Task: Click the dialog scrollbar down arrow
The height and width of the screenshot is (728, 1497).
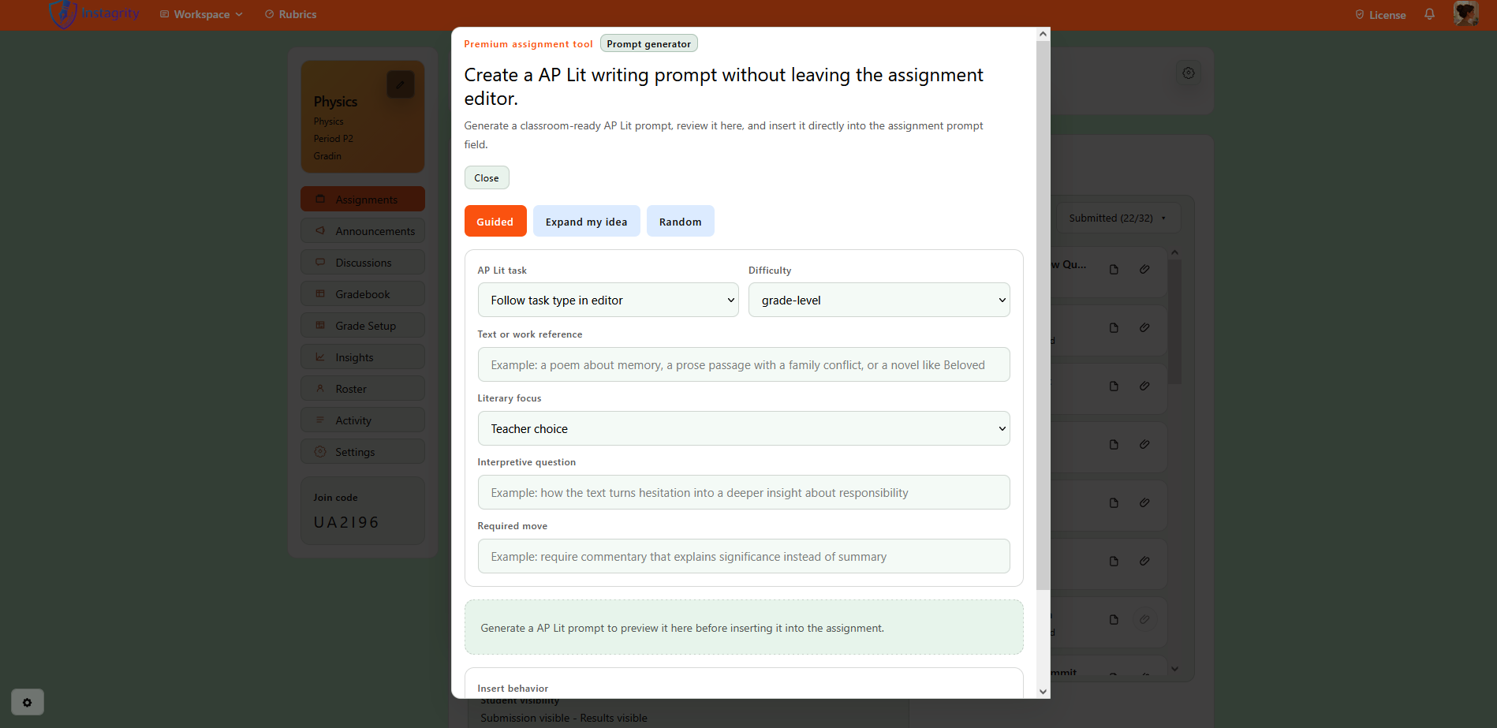Action: pos(1043,691)
